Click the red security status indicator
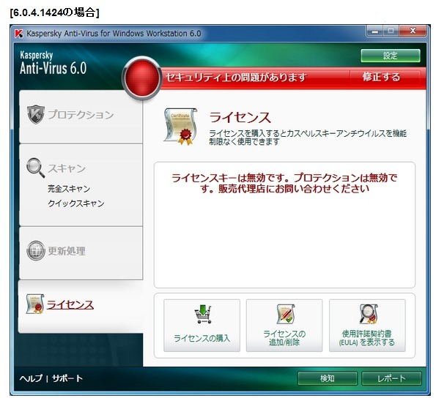Screen dimensions: 447x401 pos(142,78)
